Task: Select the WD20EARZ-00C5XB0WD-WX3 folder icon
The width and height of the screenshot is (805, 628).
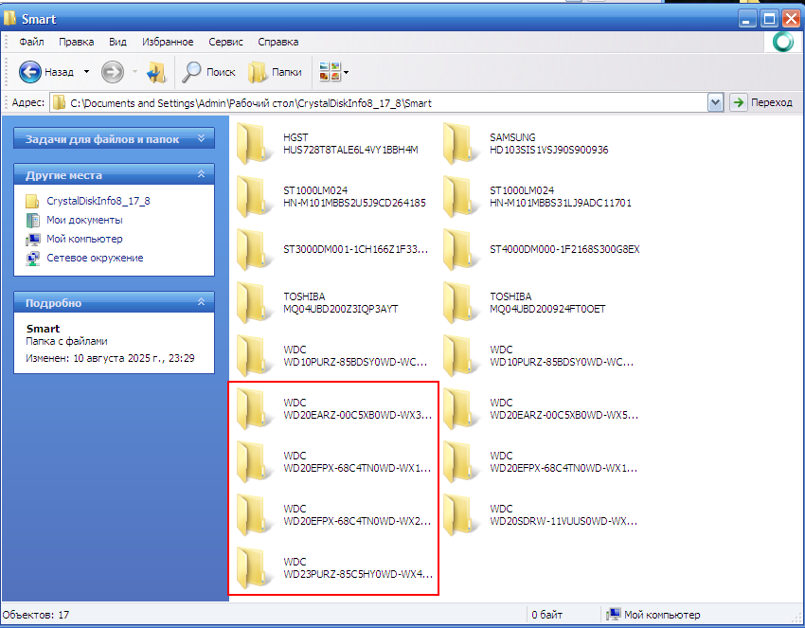Action: point(253,409)
